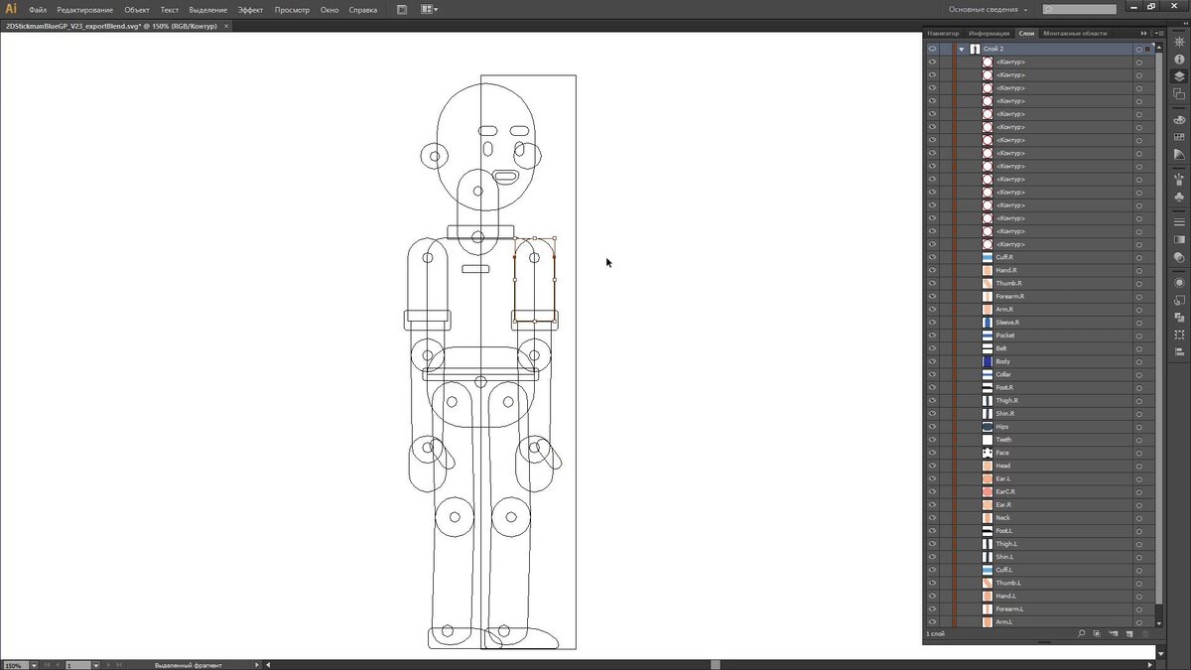Open the Swatches grid icon in dock

coord(1179,137)
